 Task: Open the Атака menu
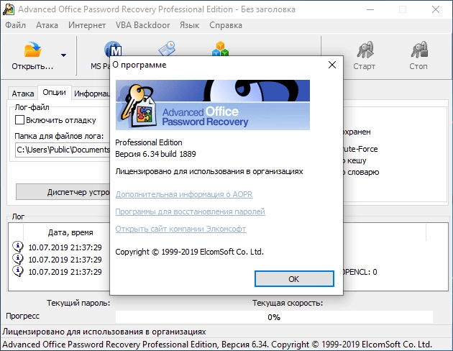coord(47,25)
